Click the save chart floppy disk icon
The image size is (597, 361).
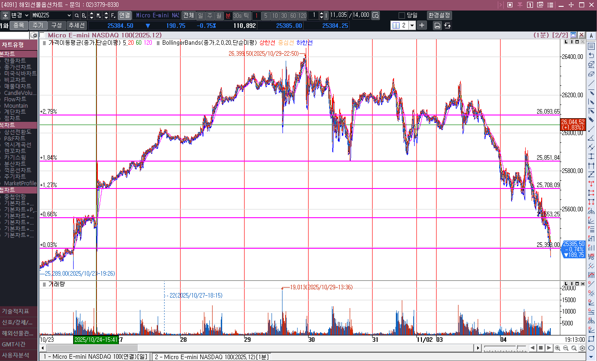[x=437, y=26]
